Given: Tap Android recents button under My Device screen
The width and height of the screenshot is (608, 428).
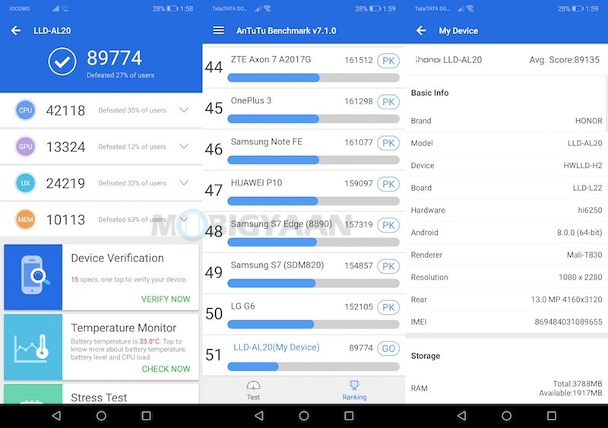Looking at the screenshot, I should [x=552, y=416].
